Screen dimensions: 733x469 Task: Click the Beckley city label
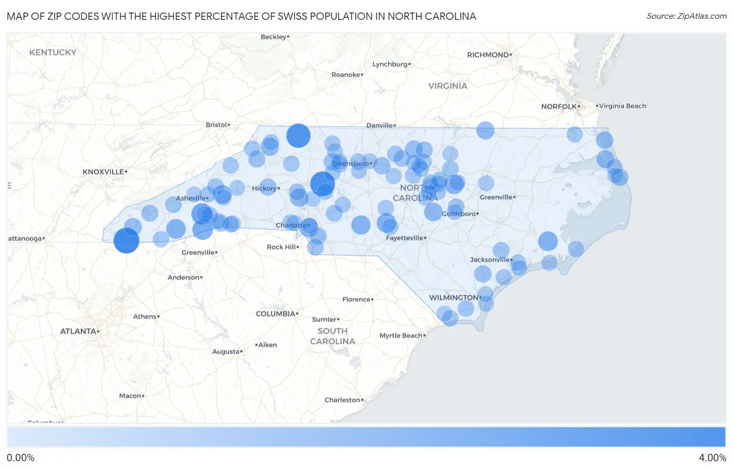pyautogui.click(x=274, y=37)
